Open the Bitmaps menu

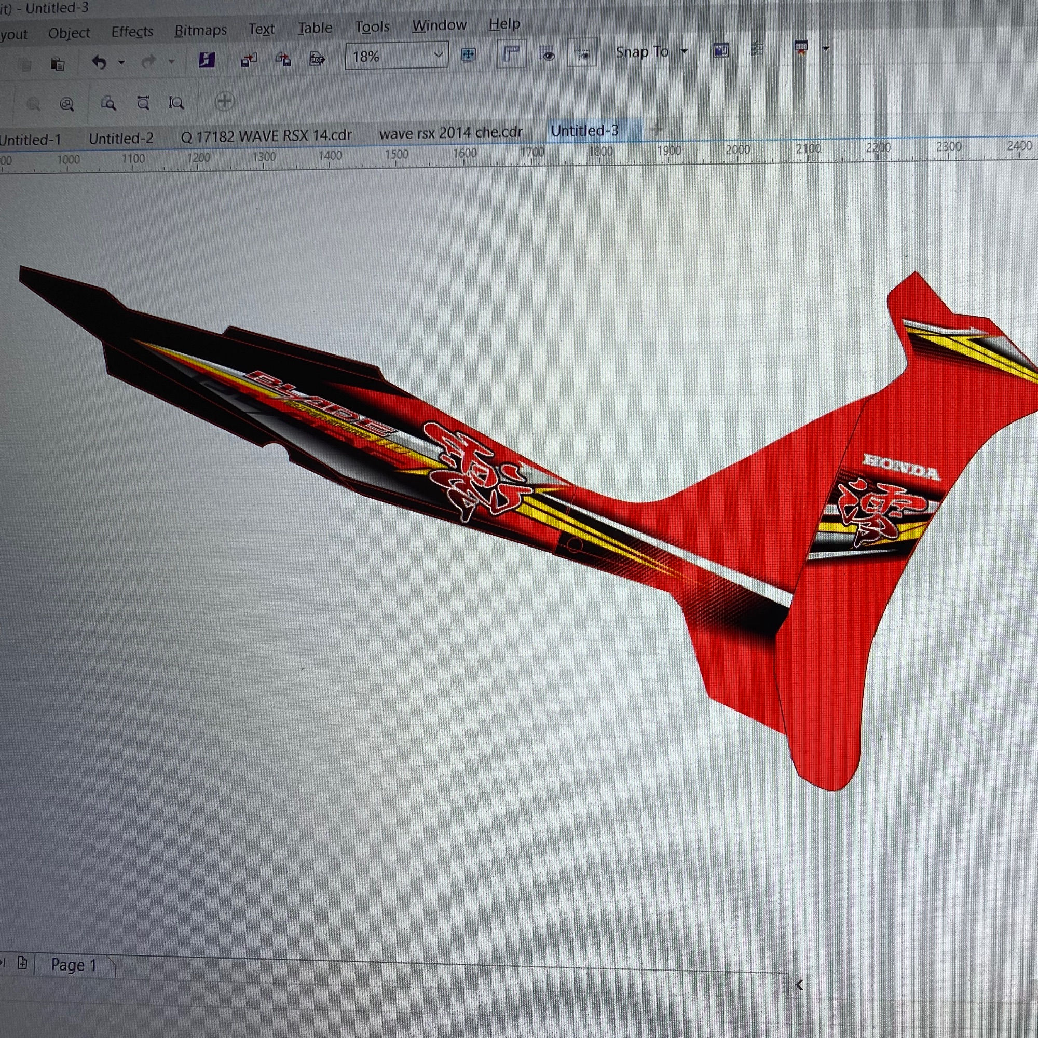(x=200, y=30)
